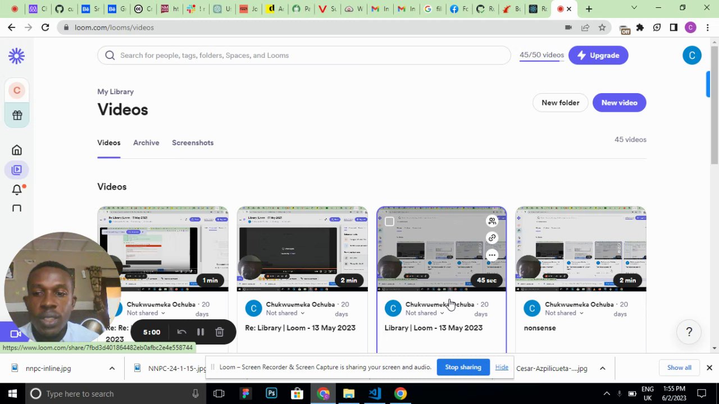Switch to the GitHub browser tab
The width and height of the screenshot is (719, 404).
[65, 9]
